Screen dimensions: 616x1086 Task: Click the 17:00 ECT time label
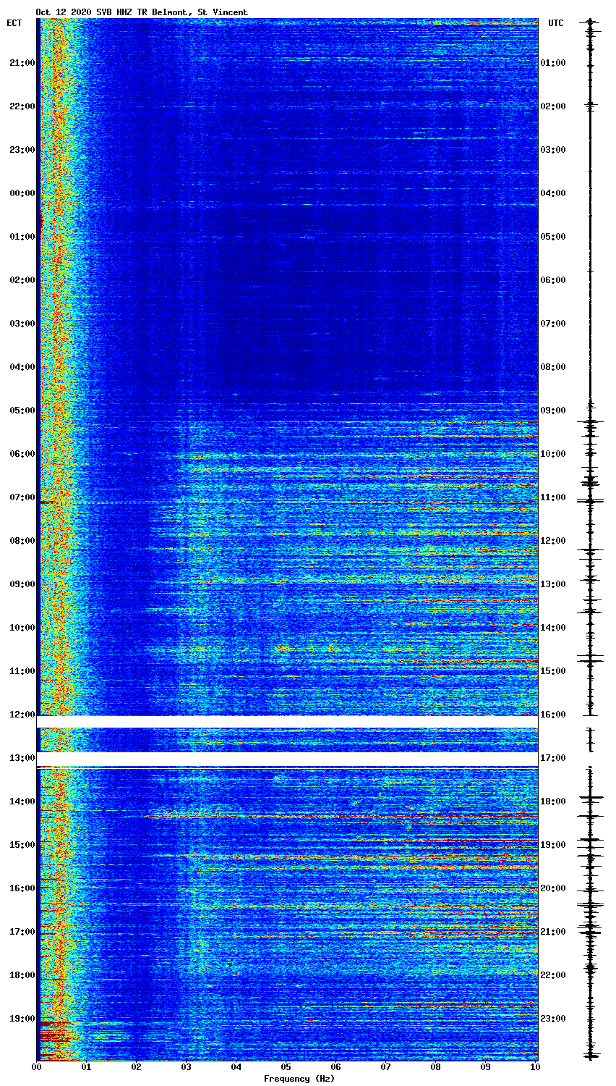tap(22, 932)
